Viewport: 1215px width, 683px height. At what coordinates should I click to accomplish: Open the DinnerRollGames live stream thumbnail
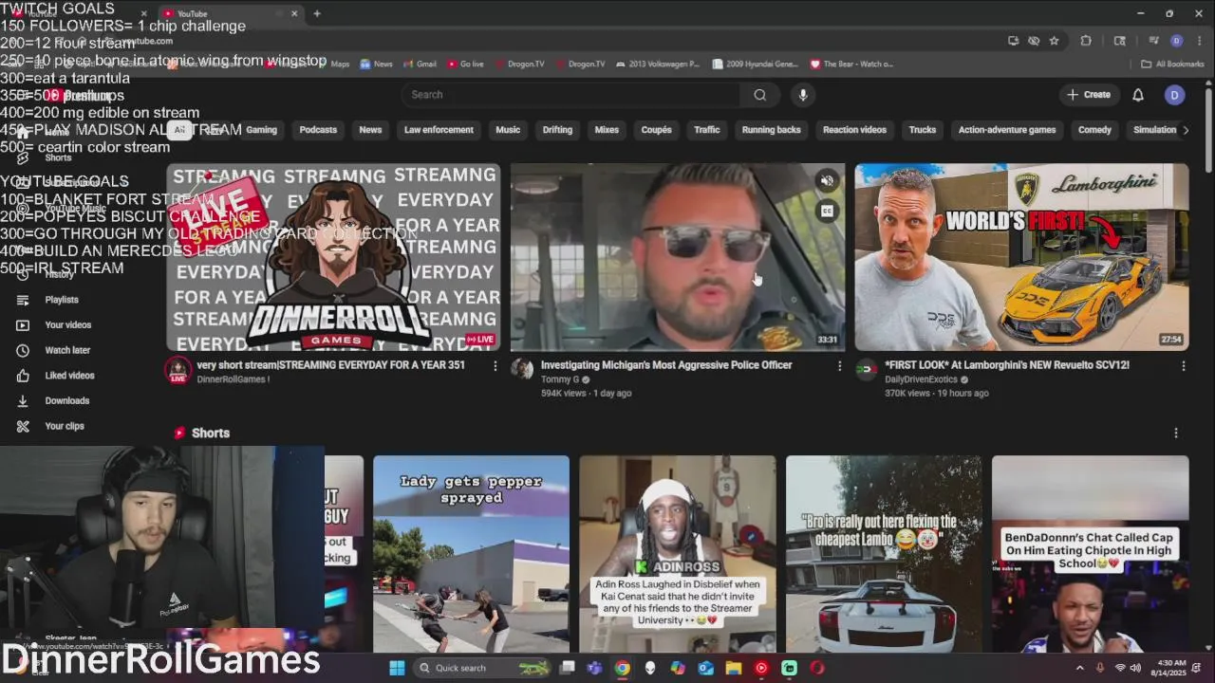pyautogui.click(x=333, y=257)
